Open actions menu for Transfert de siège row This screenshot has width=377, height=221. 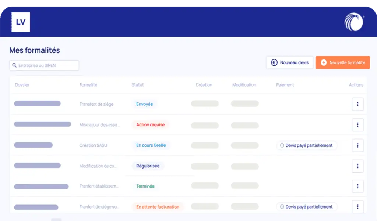pyautogui.click(x=357, y=104)
